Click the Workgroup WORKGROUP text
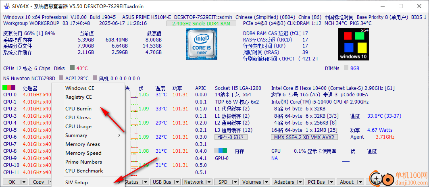 [x=31, y=23]
